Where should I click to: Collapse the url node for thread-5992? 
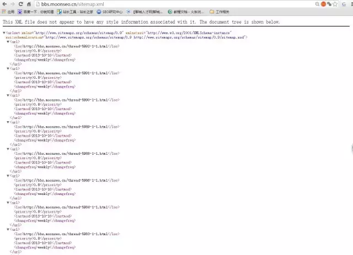click(x=8, y=42)
